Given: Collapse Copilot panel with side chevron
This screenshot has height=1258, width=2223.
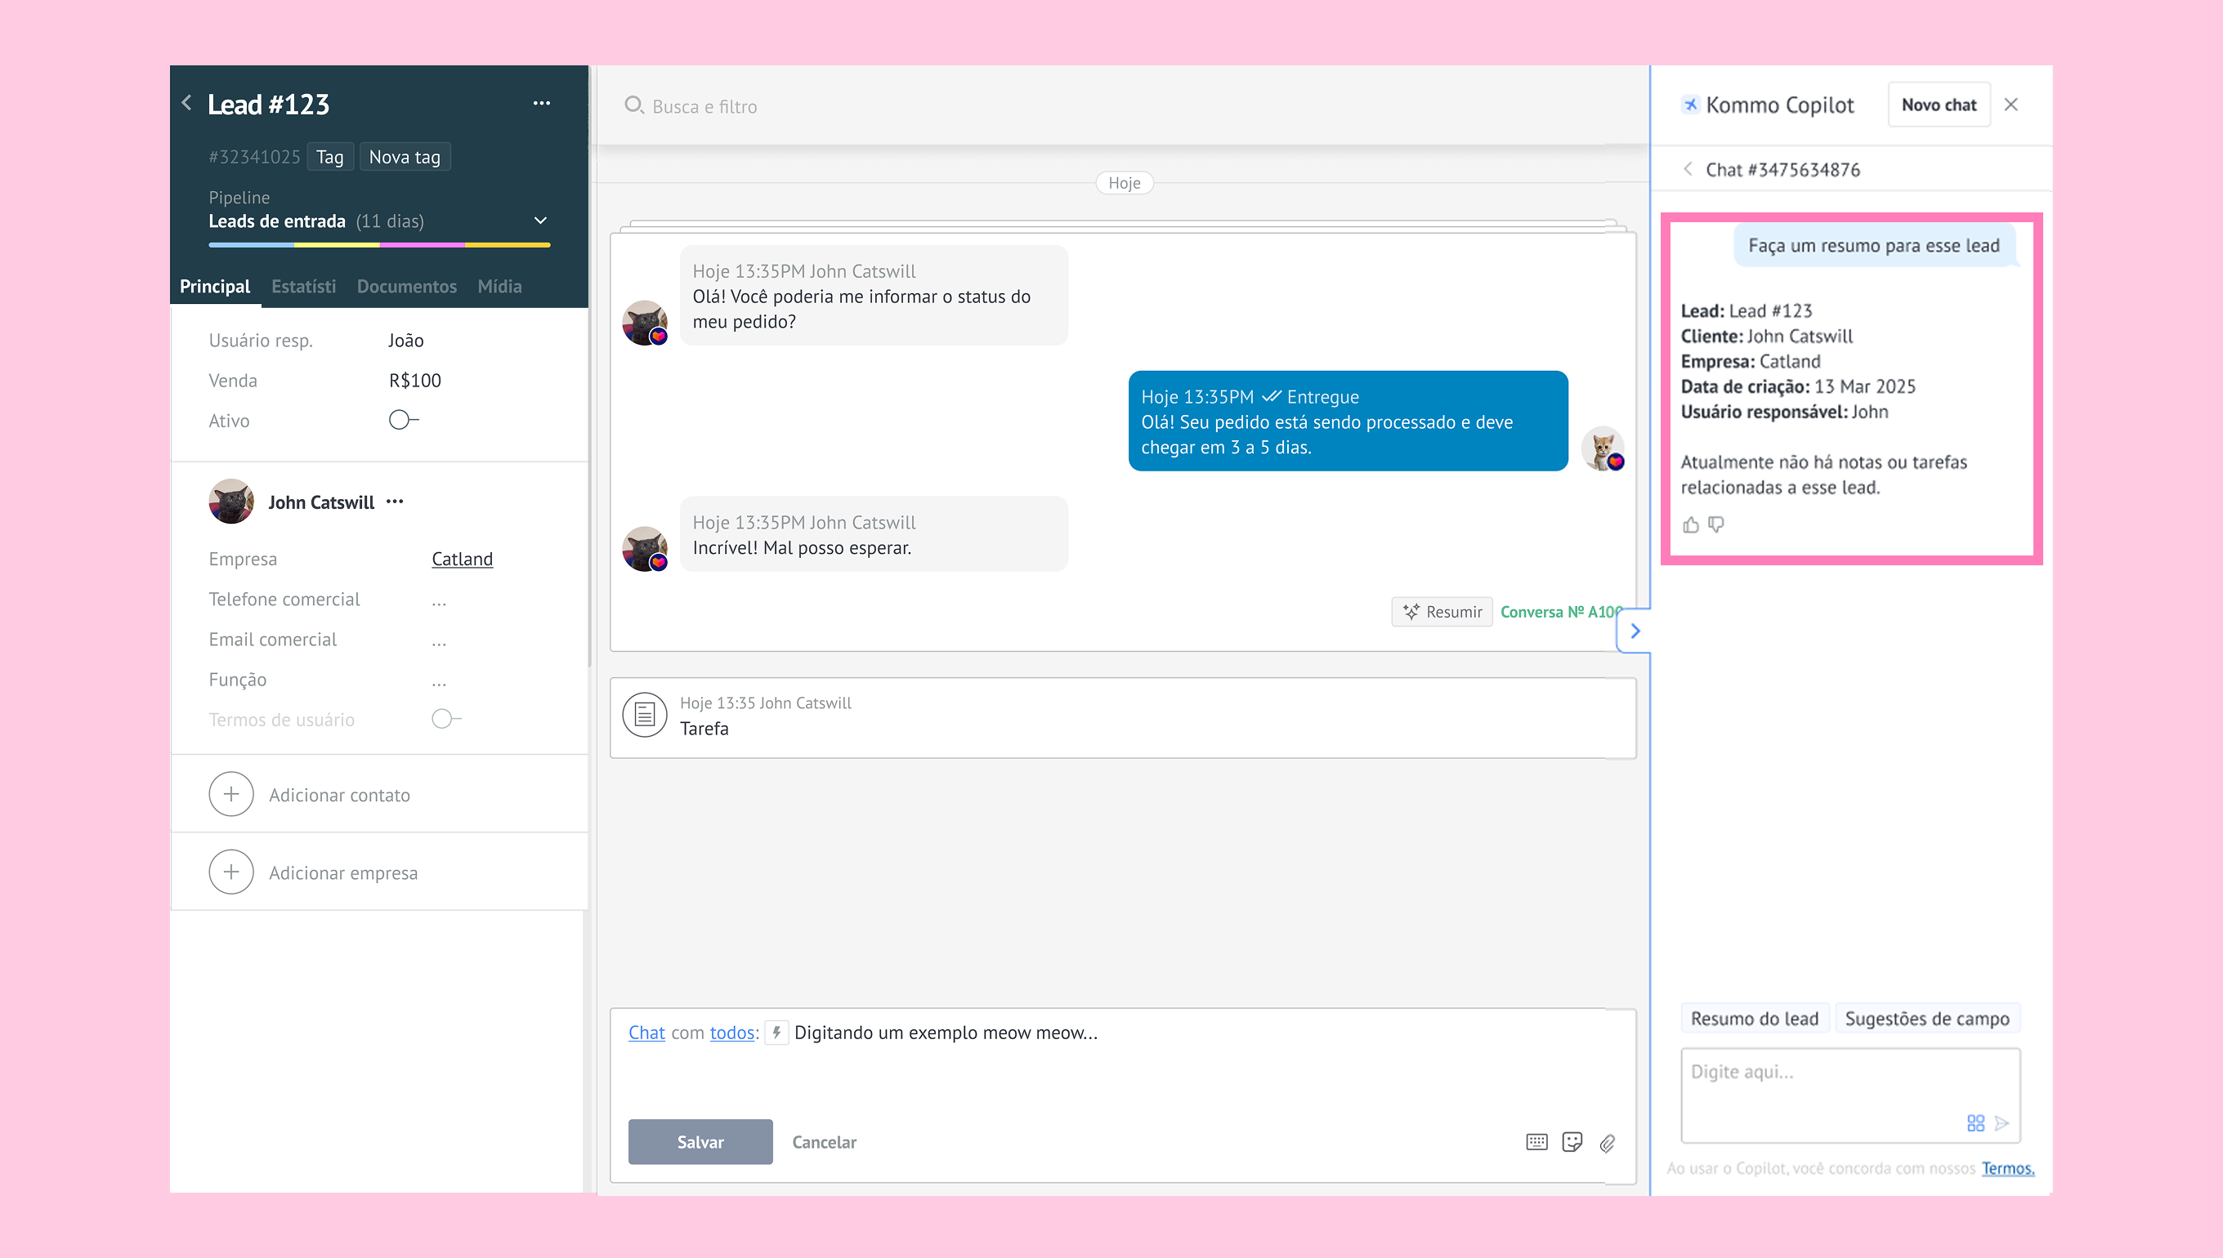Looking at the screenshot, I should [x=1635, y=631].
